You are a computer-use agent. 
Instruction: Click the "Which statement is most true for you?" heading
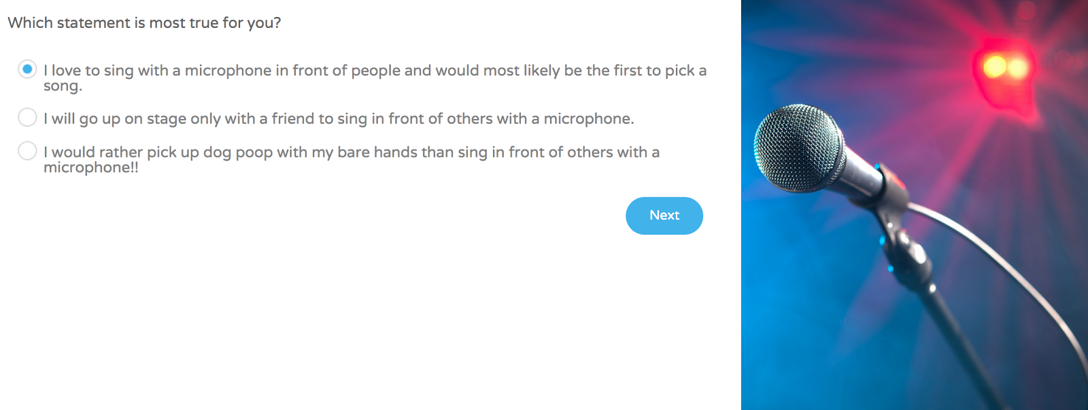click(144, 22)
